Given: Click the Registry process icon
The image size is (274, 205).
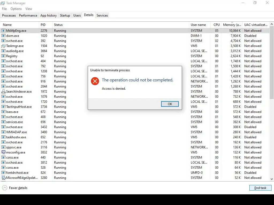Looking at the screenshot, I should 3,56.
